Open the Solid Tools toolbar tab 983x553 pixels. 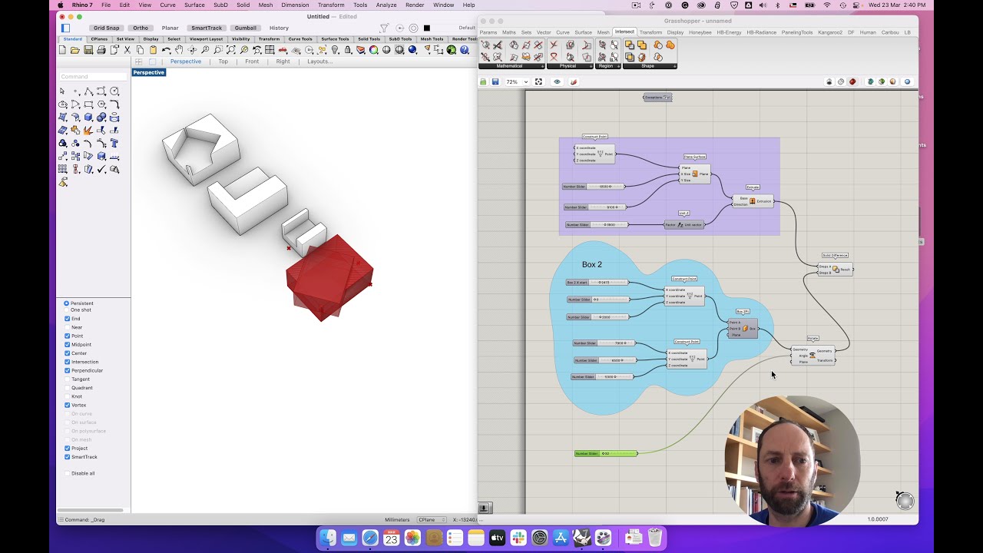pos(369,38)
